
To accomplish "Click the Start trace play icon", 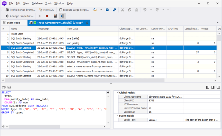I will click(x=40, y=16).
